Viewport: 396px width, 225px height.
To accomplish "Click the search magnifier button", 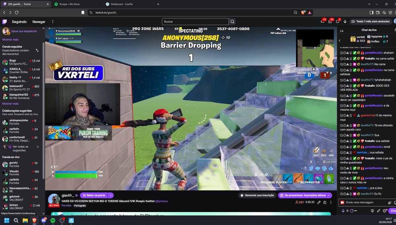I will coord(232,21).
